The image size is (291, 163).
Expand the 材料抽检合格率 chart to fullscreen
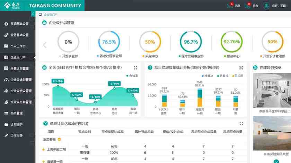[x=135, y=68]
